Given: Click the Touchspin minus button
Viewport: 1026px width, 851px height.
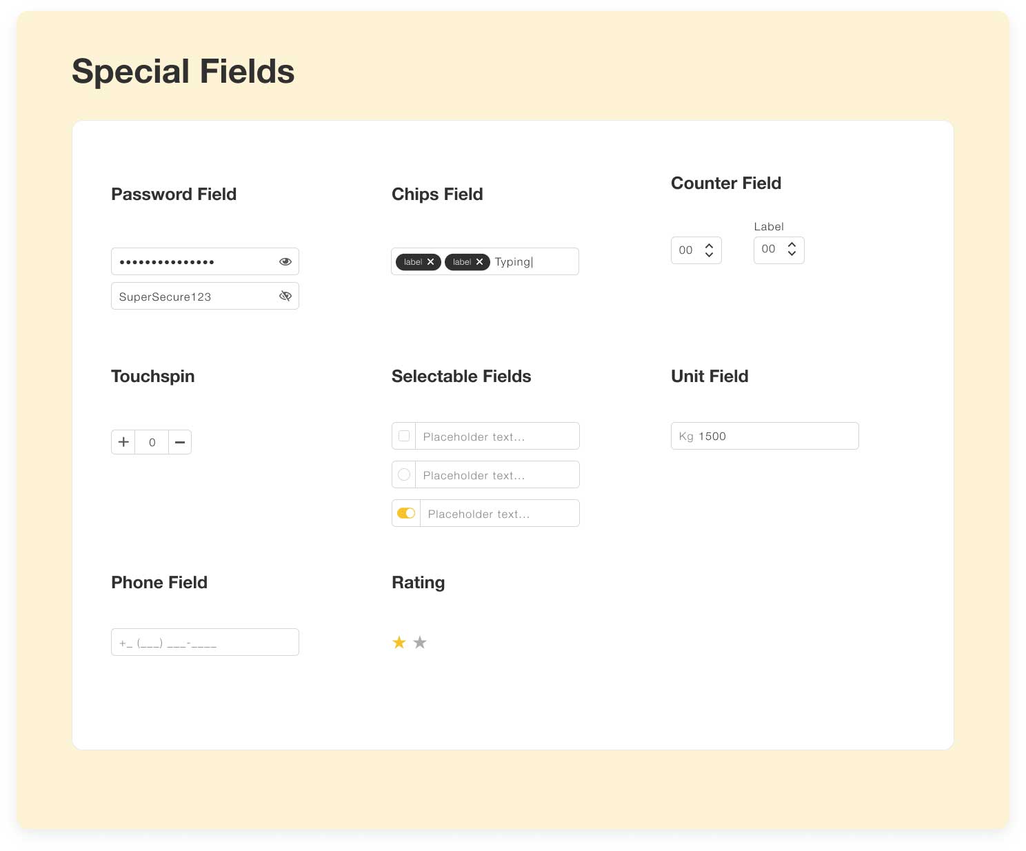Looking at the screenshot, I should (180, 442).
